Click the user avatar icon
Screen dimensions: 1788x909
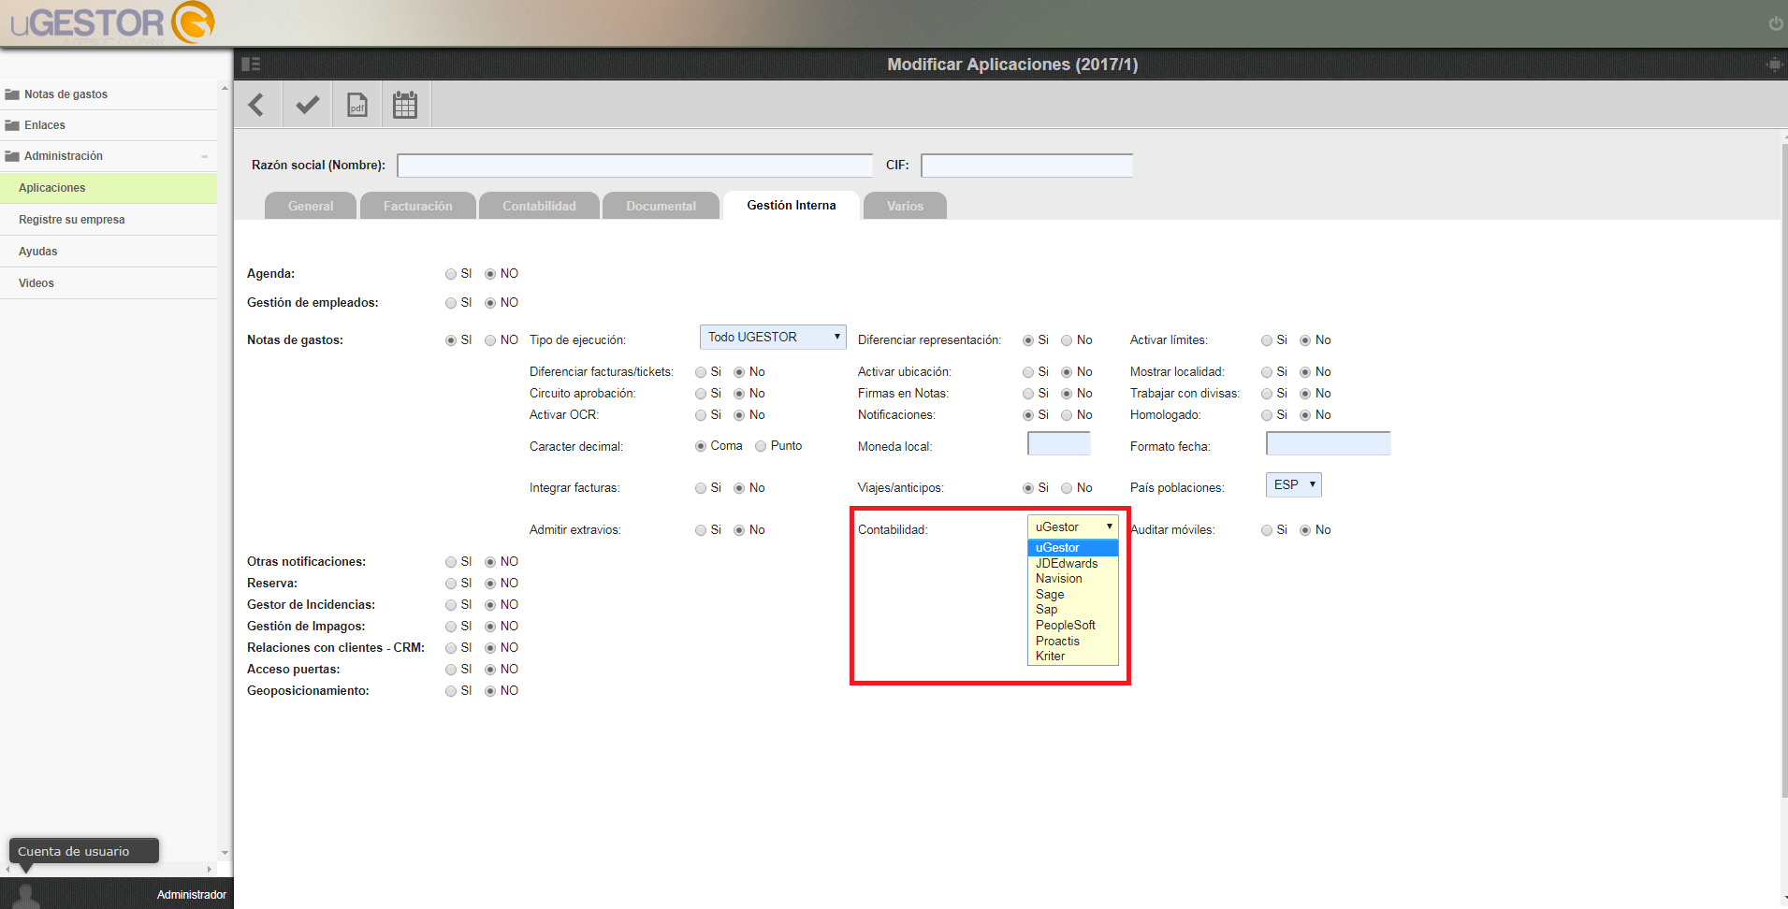(28, 895)
